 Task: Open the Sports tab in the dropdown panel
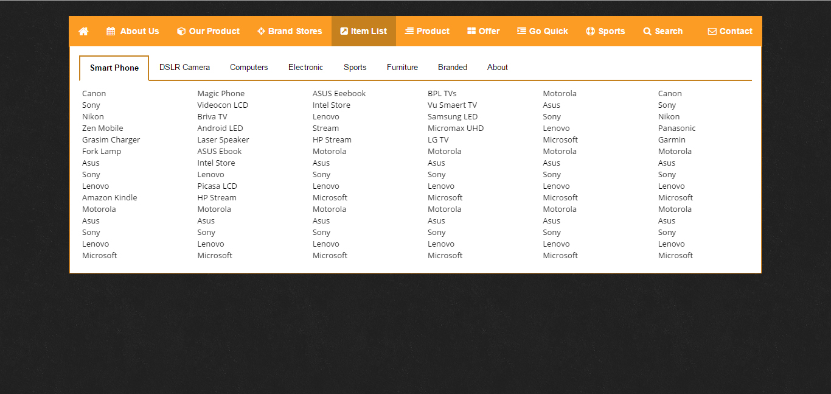[x=355, y=67]
